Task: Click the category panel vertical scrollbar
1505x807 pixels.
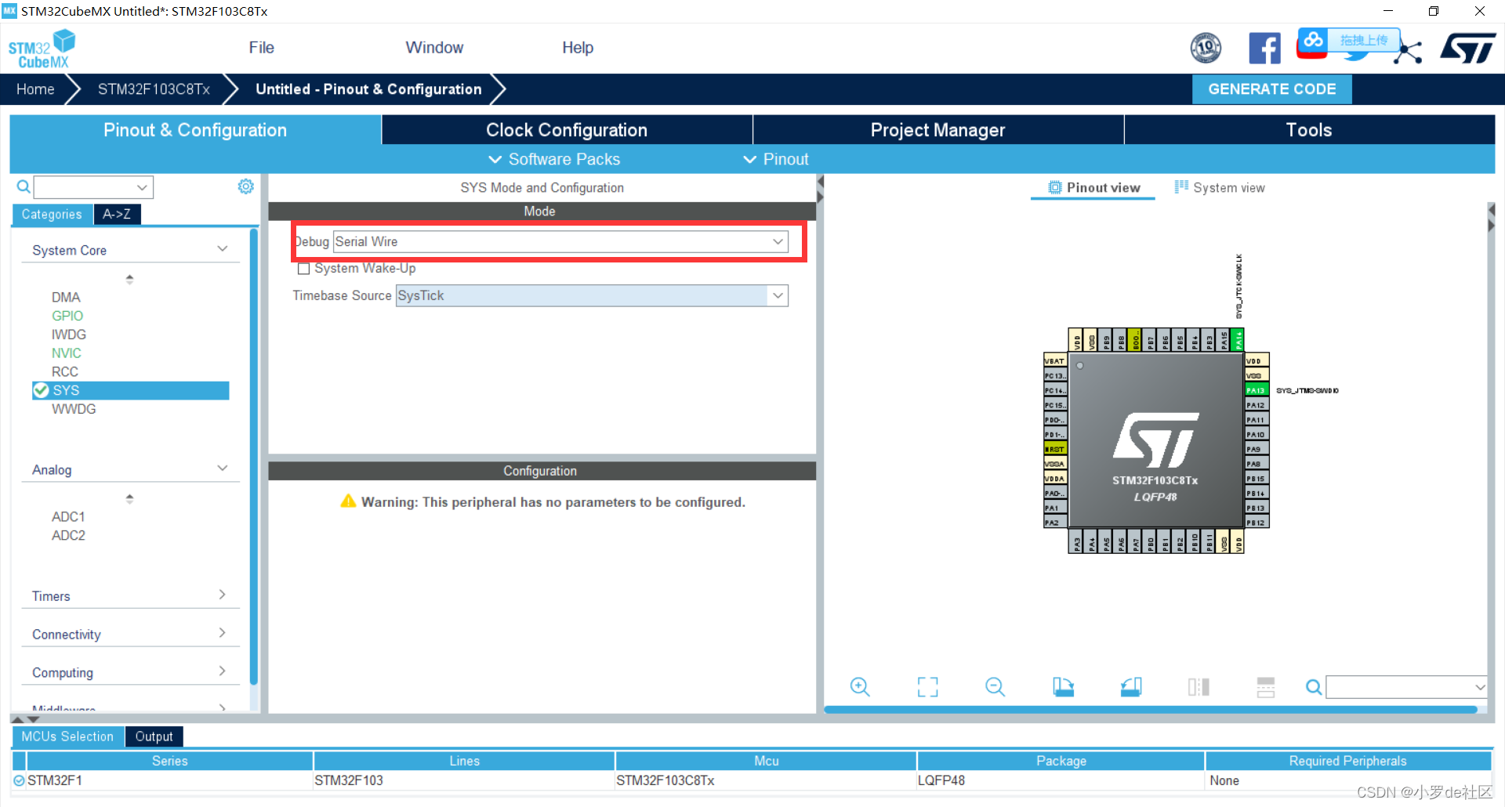Action: (253, 458)
